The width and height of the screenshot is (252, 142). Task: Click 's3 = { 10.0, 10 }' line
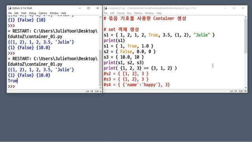click(x=124, y=57)
